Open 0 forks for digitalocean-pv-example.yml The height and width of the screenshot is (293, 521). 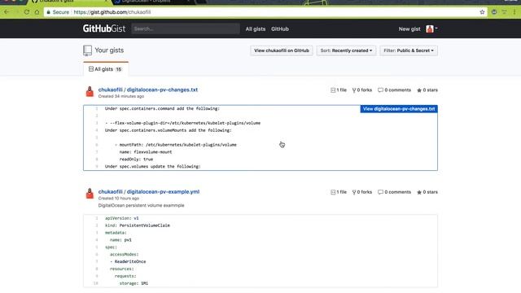pos(361,192)
